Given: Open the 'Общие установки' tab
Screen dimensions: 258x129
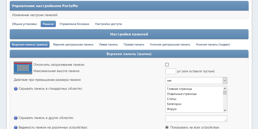Looking at the screenshot, I should click(24, 24).
